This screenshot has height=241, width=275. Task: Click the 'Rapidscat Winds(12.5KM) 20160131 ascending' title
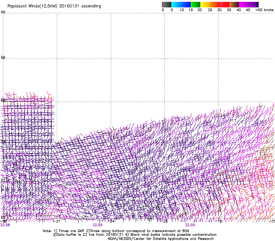(x=54, y=6)
